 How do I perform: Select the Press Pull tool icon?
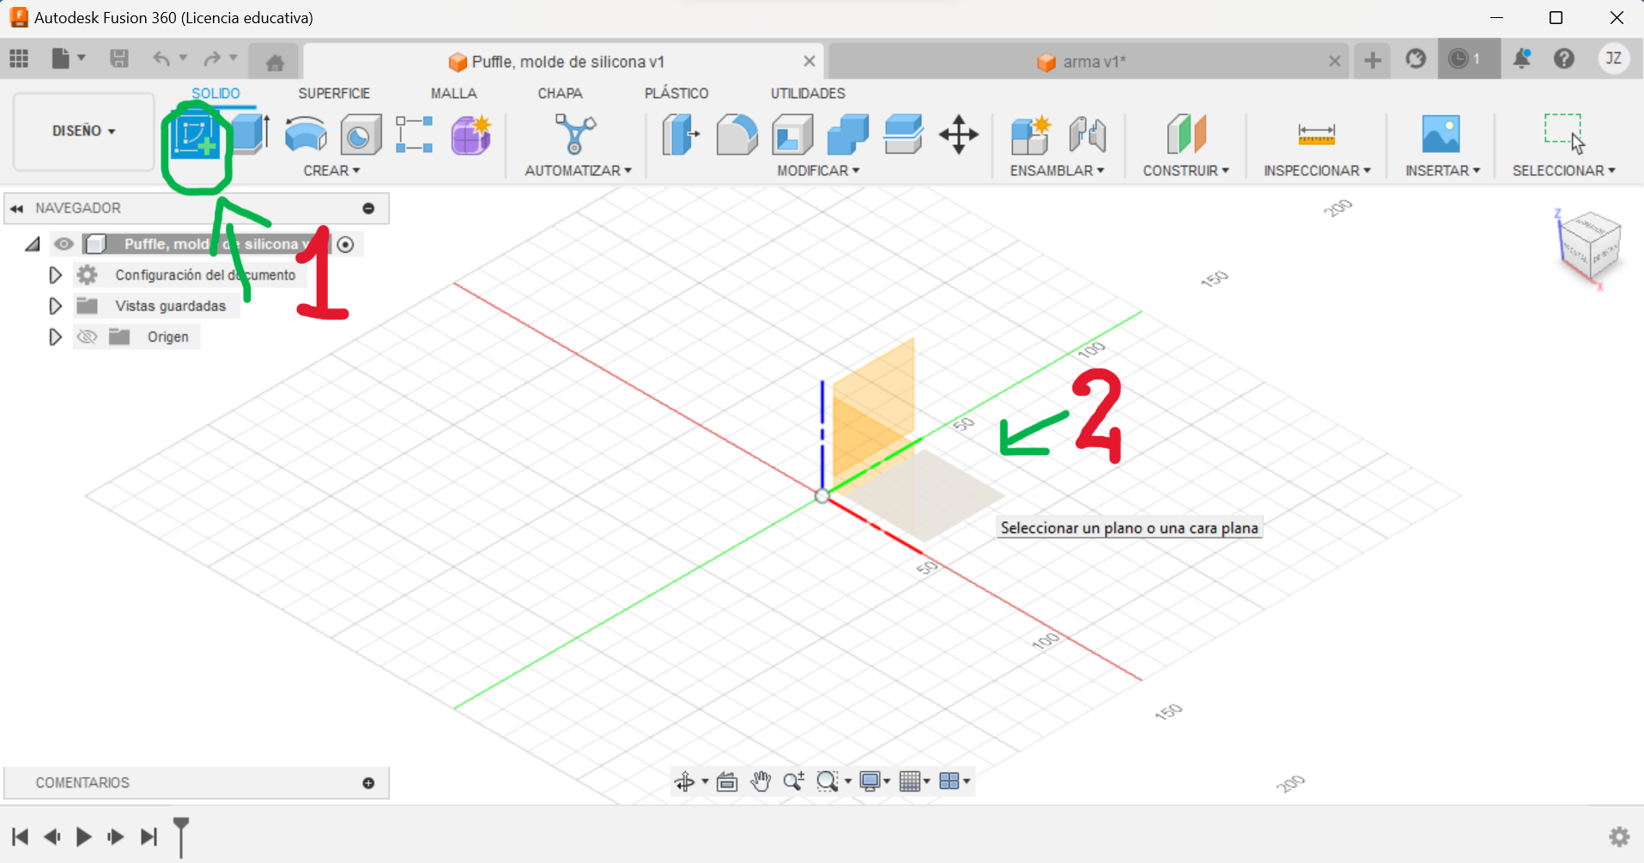tap(681, 135)
